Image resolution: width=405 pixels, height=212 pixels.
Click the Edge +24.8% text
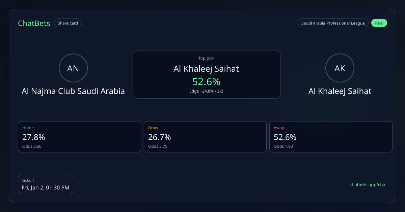[x=201, y=91]
